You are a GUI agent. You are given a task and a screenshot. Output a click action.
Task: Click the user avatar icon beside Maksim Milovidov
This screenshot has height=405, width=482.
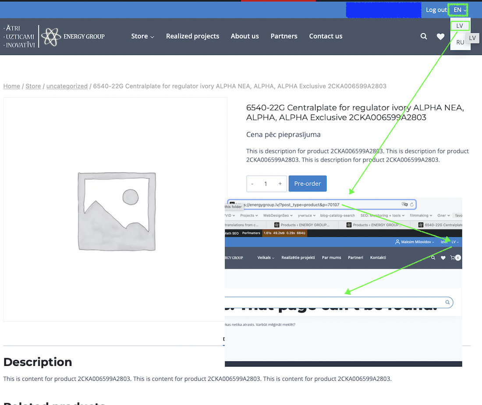pos(397,242)
